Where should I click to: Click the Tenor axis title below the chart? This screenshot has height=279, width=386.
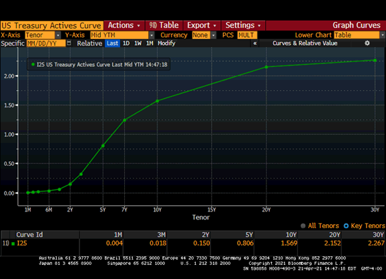coord(201,217)
